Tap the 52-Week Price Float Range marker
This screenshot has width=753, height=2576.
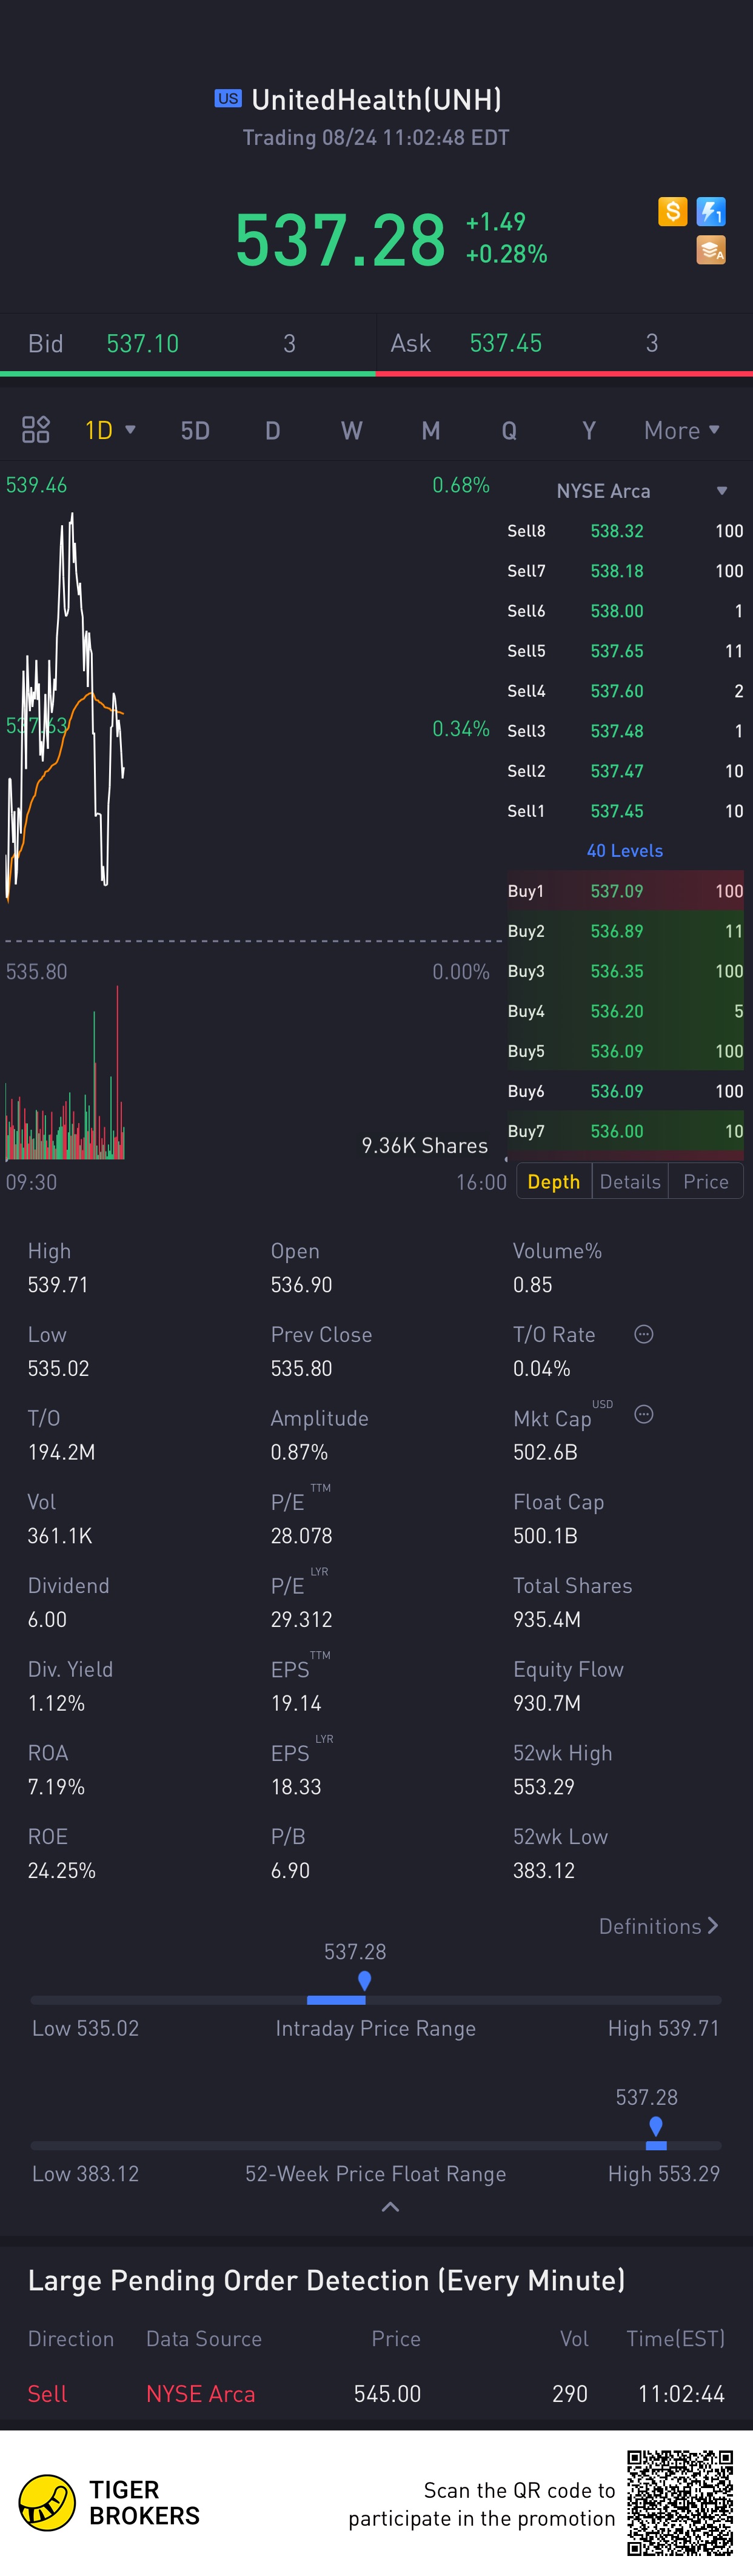[x=656, y=2127]
